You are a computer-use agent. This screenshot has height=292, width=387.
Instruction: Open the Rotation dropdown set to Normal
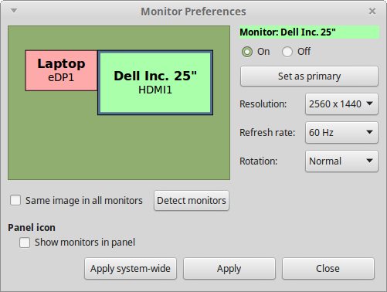[x=341, y=161]
